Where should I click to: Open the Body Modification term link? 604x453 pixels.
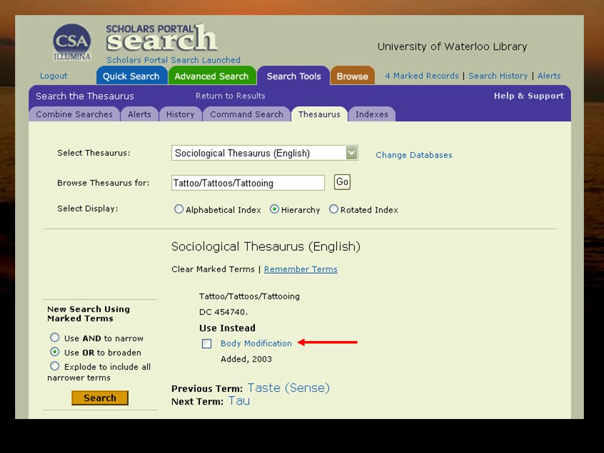tap(256, 344)
